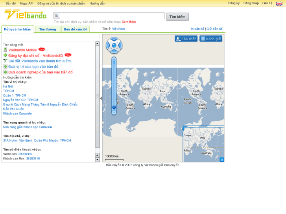Screen dimensions: 286x214
Task: Click green arrow icon beside Đăng ký địa chỉ số
Action: [5, 55]
